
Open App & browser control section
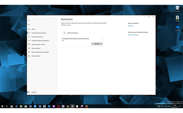(x=38, y=44)
